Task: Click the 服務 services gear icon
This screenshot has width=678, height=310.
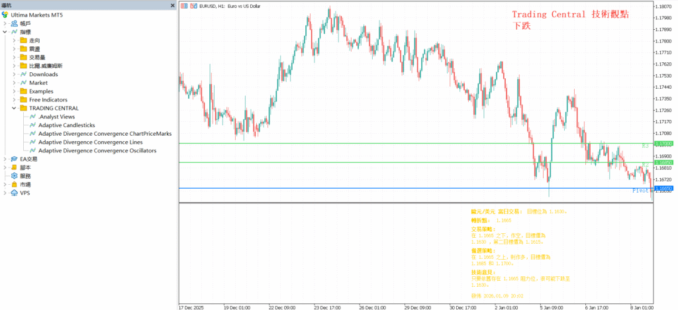Action: tap(15, 176)
